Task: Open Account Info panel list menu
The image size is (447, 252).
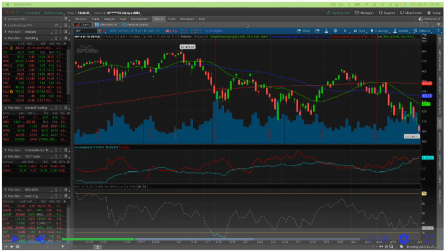Action: pyautogui.click(x=66, y=19)
